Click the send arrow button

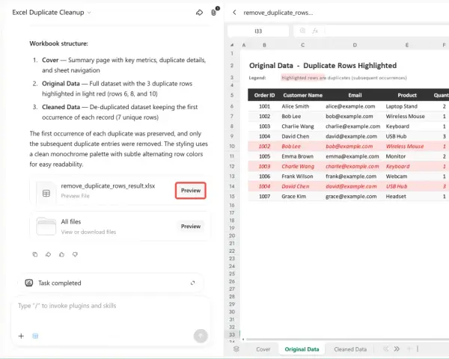(x=201, y=336)
